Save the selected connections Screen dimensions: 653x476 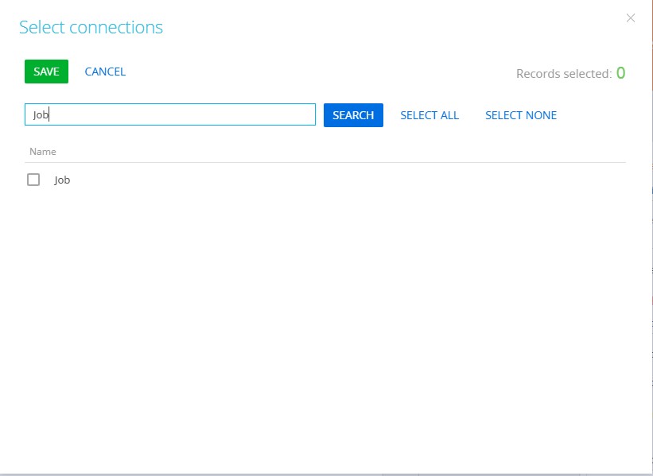pyautogui.click(x=46, y=72)
